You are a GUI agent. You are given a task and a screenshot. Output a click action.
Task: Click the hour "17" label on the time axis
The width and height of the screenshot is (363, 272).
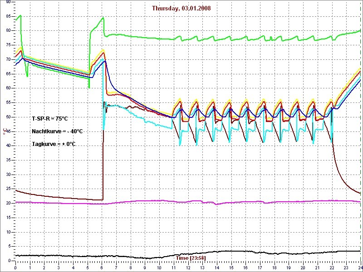260,268
